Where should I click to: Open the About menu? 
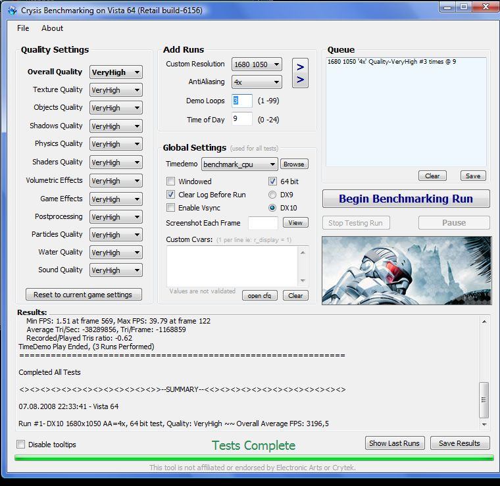pyautogui.click(x=52, y=28)
